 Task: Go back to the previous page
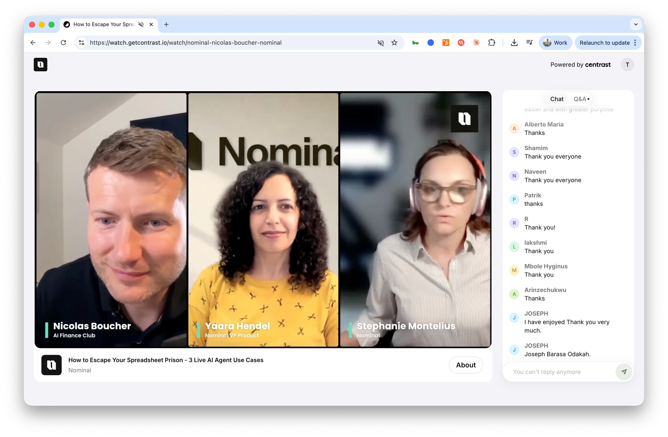click(x=33, y=42)
